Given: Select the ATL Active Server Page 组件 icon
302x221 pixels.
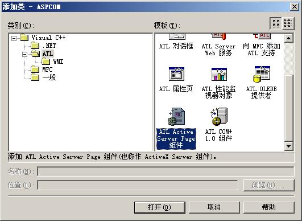Looking at the screenshot, I should click(x=176, y=116).
